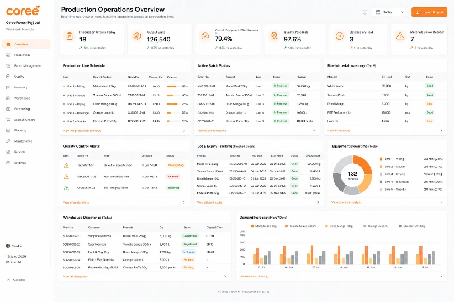Click the Batches on Hold pause icon
Image resolution: width=454 pixels, height=302 pixels.
(x=340, y=36)
